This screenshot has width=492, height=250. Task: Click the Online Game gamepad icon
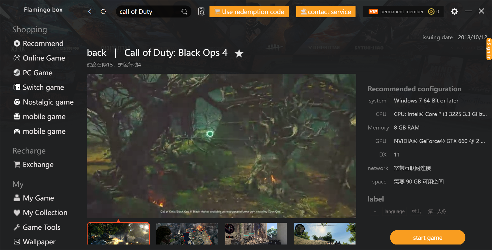tap(17, 58)
